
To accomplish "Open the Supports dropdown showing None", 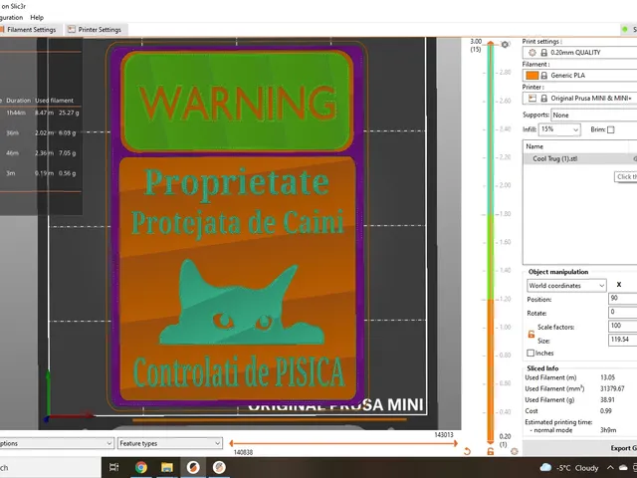I will 594,116.
